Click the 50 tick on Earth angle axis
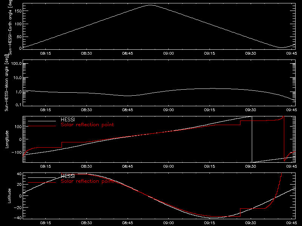The image size is (302, 226). [x=19, y=37]
